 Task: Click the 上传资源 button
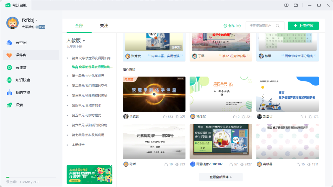pos(303,25)
